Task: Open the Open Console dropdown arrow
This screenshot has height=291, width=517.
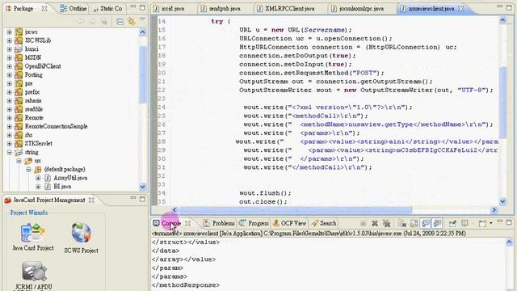Action: (x=491, y=223)
